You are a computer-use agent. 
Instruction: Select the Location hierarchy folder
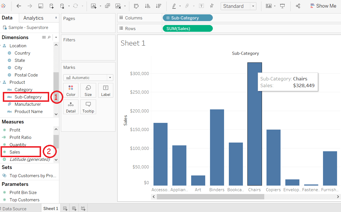18,46
